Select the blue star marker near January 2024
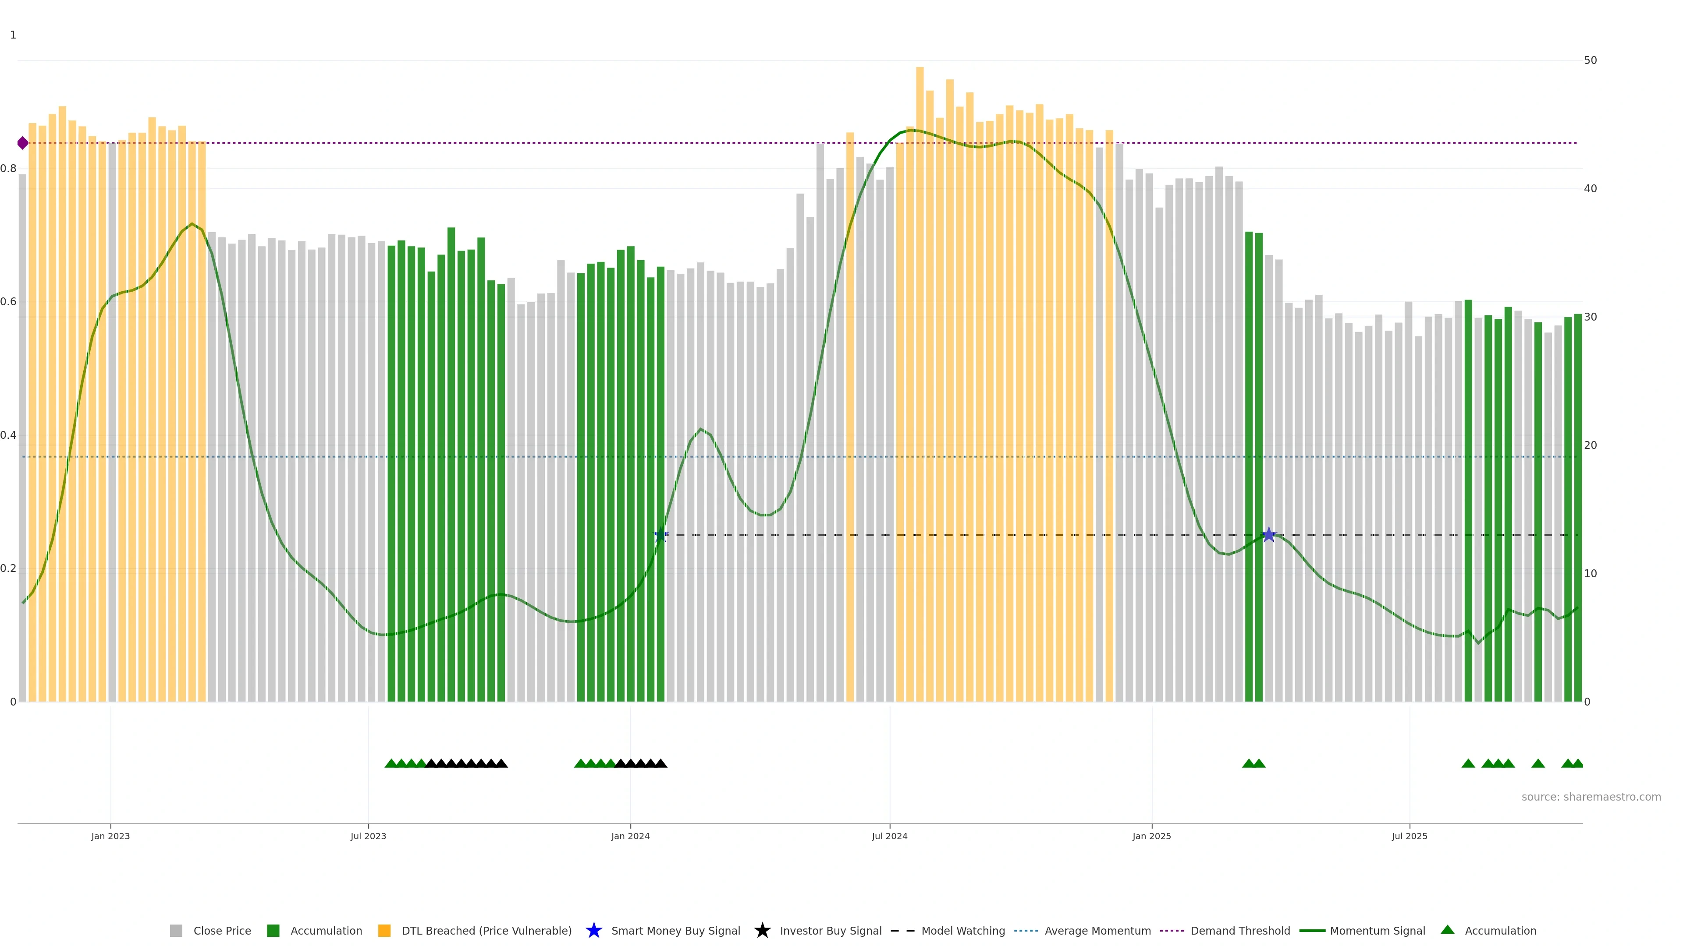 pyautogui.click(x=660, y=535)
